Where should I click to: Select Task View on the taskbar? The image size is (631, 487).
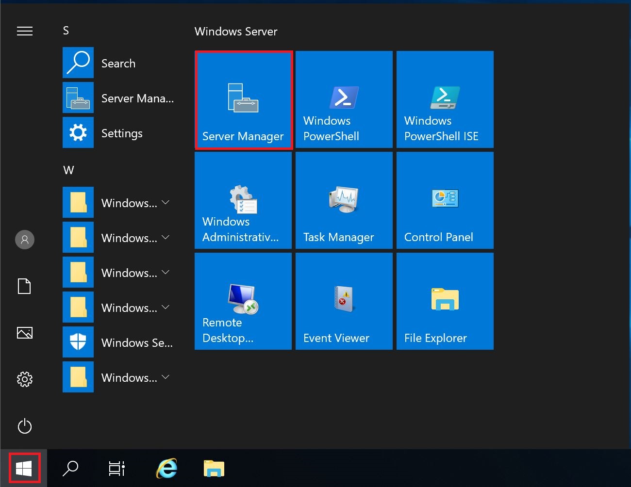click(x=116, y=468)
